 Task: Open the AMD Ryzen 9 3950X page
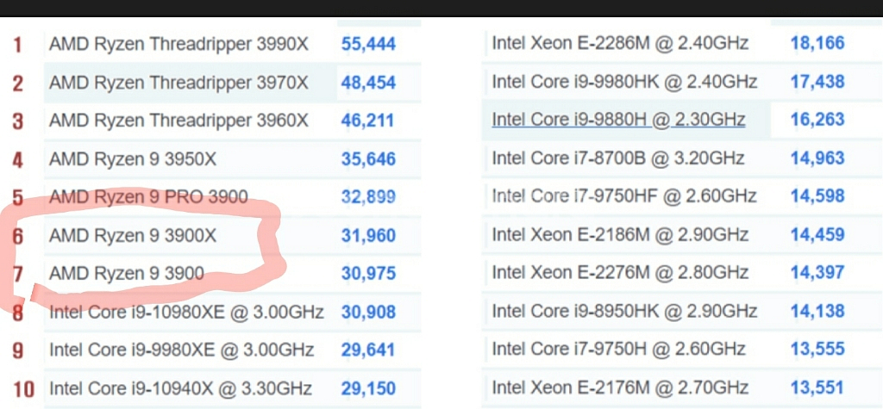(134, 159)
